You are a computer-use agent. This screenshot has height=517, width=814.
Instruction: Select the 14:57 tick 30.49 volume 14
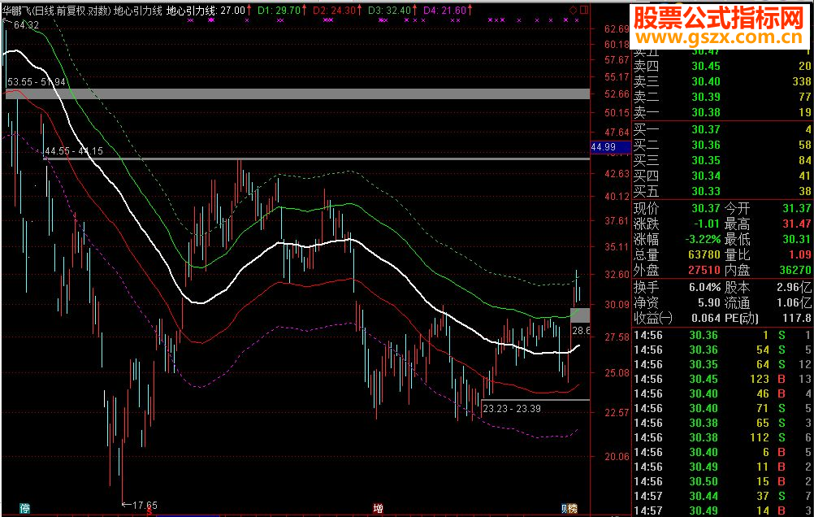click(723, 510)
